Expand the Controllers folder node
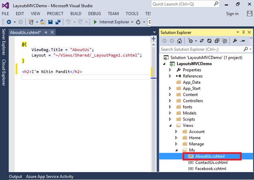 pos(171,101)
